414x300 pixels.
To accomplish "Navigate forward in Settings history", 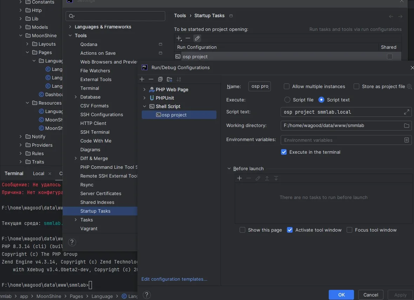I will point(400,16).
